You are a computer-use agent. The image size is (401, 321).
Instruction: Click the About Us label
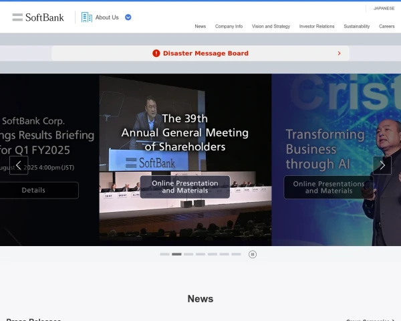[107, 17]
